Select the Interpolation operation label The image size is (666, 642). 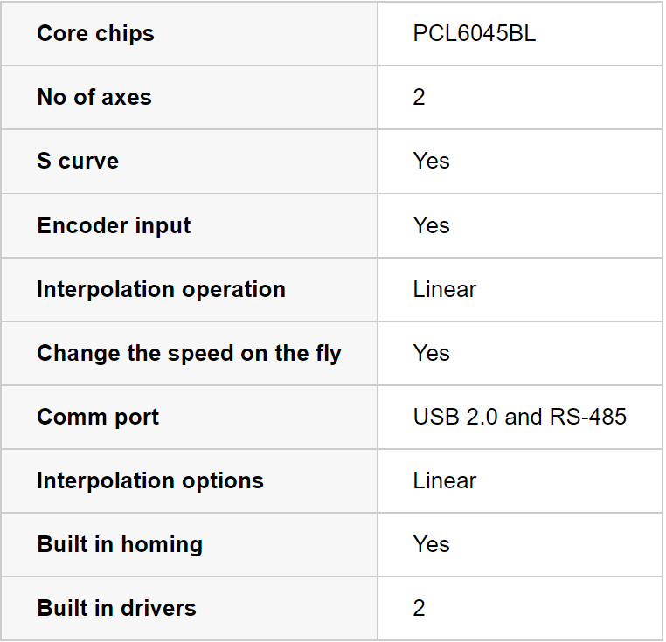[162, 290]
